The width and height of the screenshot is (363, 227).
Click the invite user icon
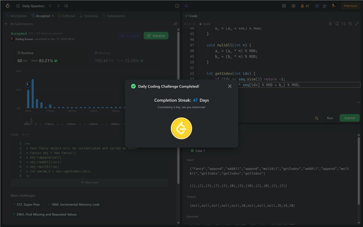point(325,6)
